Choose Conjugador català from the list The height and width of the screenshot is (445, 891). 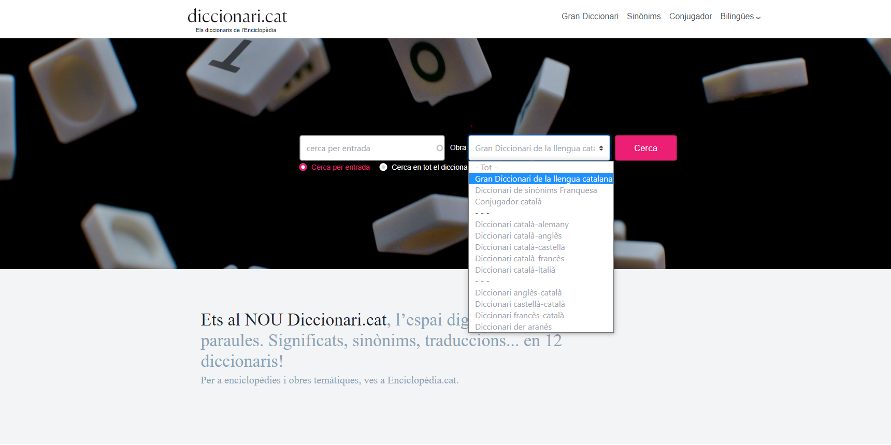(x=508, y=202)
